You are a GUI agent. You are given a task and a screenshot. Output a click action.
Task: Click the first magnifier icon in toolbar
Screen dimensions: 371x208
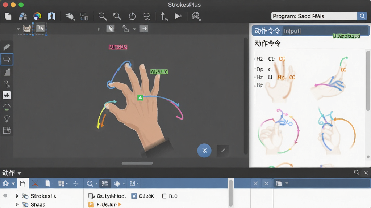[x=103, y=16]
